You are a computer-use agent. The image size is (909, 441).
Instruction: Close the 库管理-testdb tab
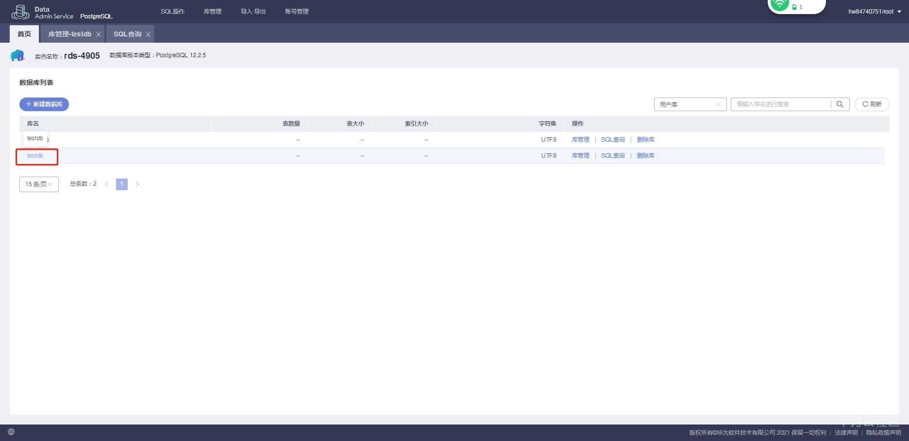point(99,34)
